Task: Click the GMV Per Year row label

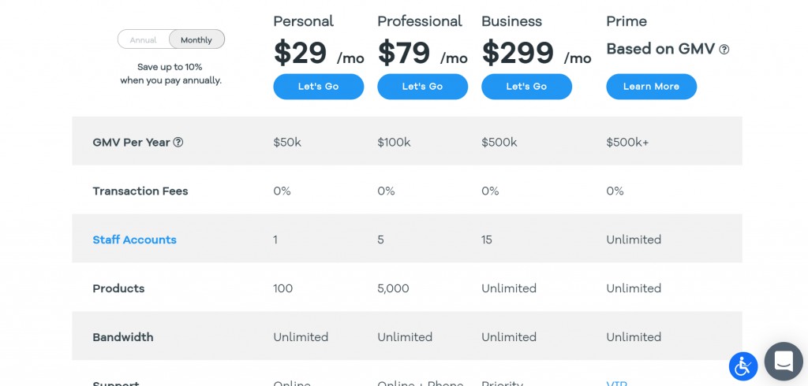Action: click(132, 143)
